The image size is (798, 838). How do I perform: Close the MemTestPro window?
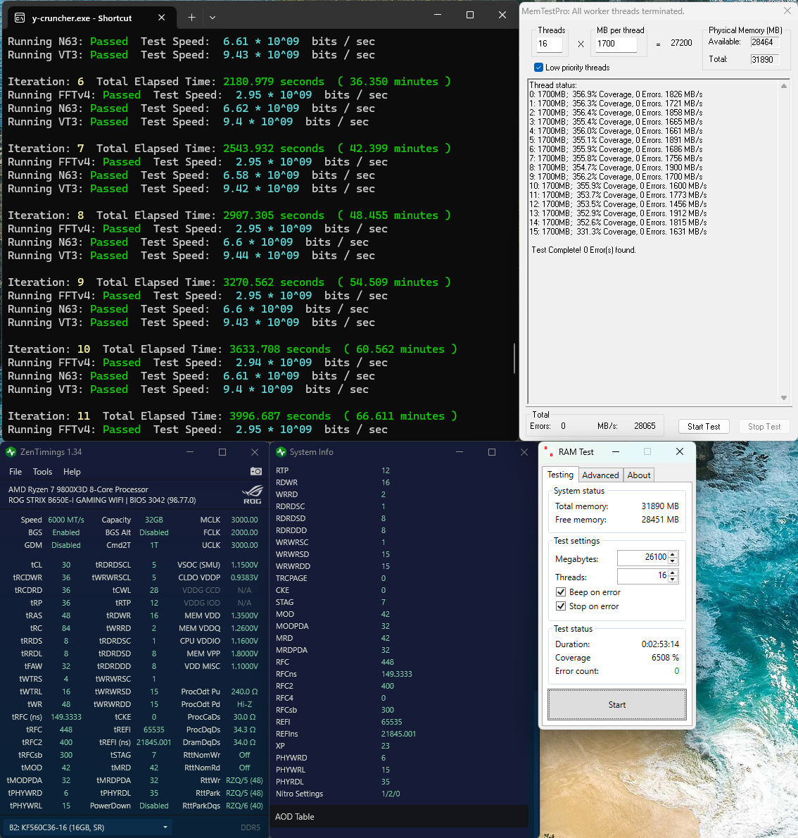[x=787, y=11]
